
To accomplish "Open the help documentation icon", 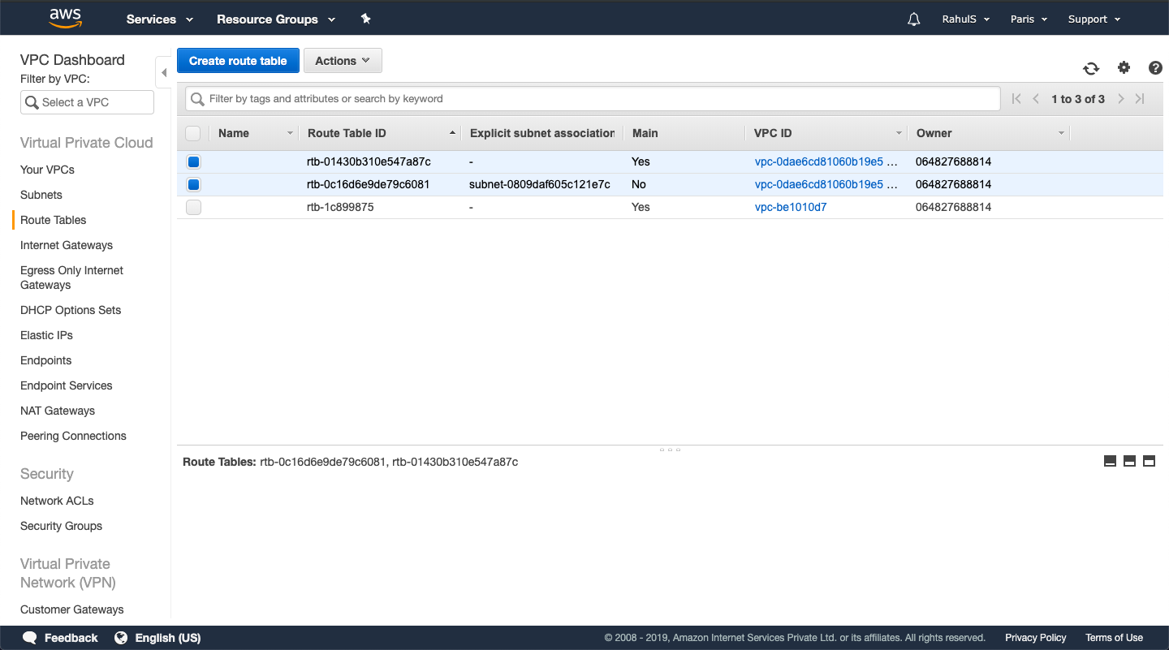I will pyautogui.click(x=1155, y=68).
